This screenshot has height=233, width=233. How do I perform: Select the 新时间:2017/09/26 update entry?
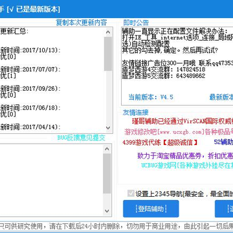30,89
